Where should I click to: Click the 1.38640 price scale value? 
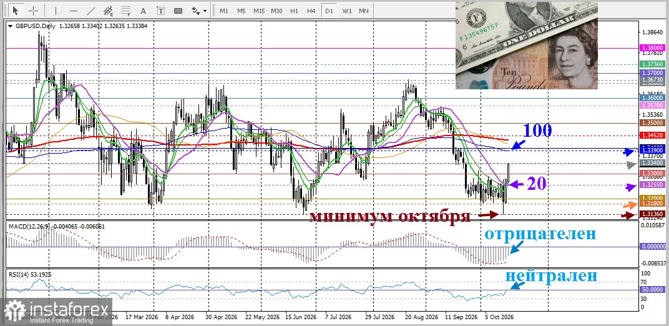click(652, 32)
